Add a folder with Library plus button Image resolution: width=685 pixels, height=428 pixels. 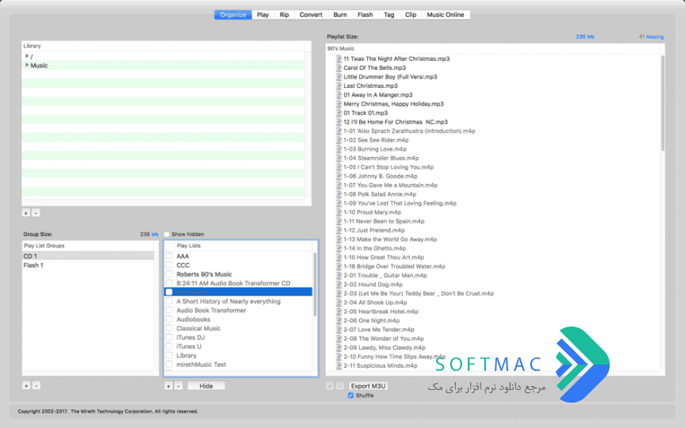pos(26,212)
